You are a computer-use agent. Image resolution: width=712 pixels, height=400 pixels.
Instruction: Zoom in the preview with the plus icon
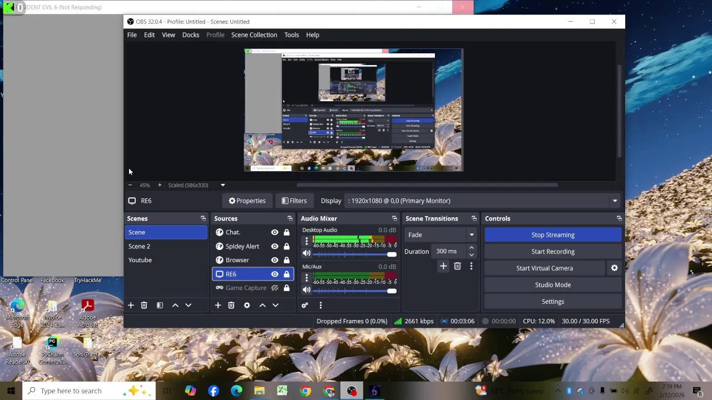[159, 185]
